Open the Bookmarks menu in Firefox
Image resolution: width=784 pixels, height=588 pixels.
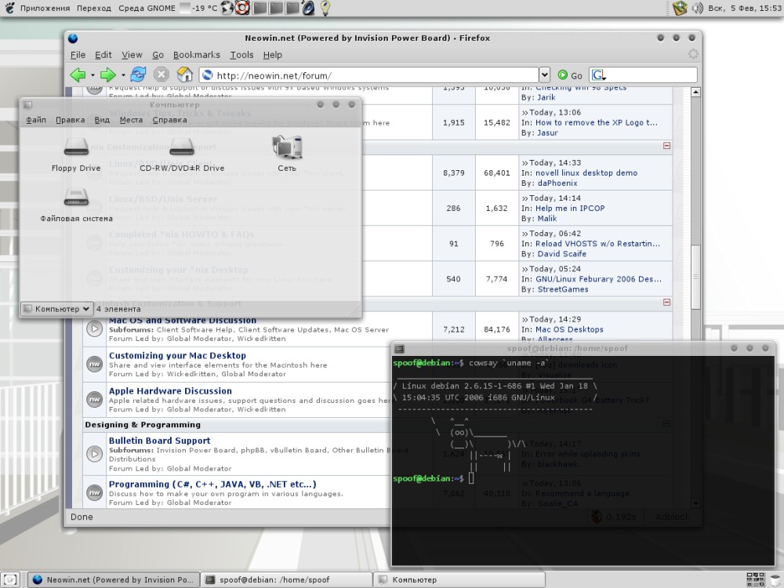(197, 55)
